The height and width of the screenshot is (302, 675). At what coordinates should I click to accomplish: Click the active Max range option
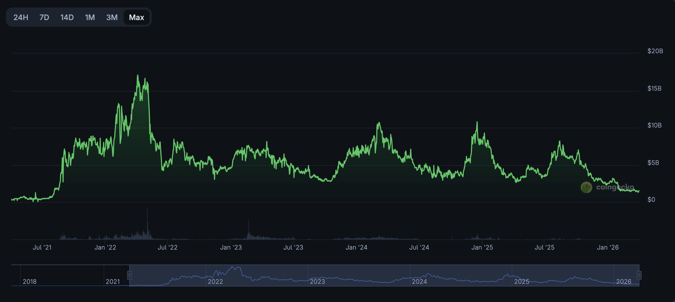(x=136, y=17)
